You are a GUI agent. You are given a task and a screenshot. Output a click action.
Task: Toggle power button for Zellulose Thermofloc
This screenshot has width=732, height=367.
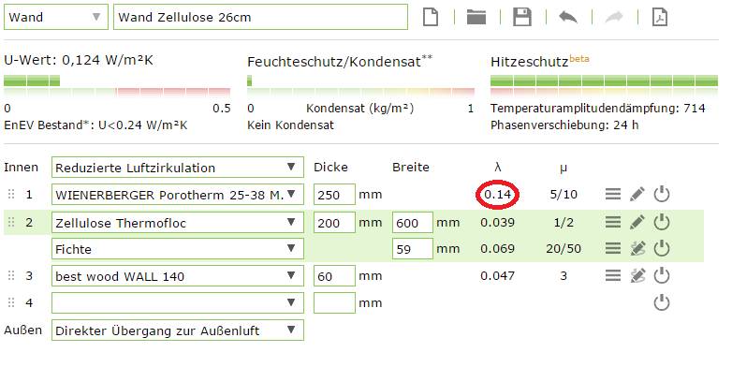(662, 222)
